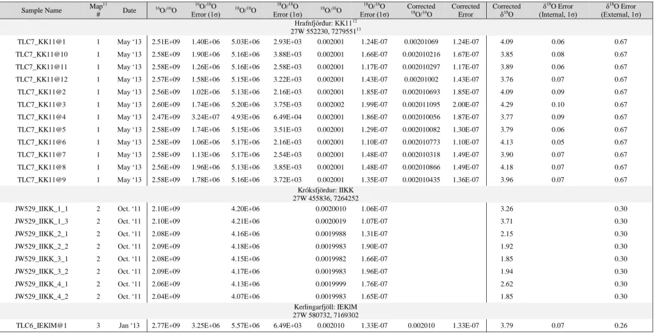
Task: Click the Króksfjörður: IIKK section heading
Action: coord(325,191)
